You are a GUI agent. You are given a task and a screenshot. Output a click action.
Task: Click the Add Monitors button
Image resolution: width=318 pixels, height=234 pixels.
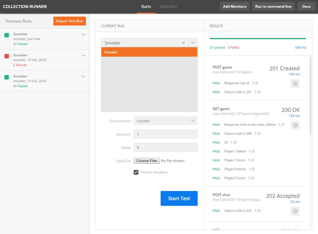[x=235, y=6]
